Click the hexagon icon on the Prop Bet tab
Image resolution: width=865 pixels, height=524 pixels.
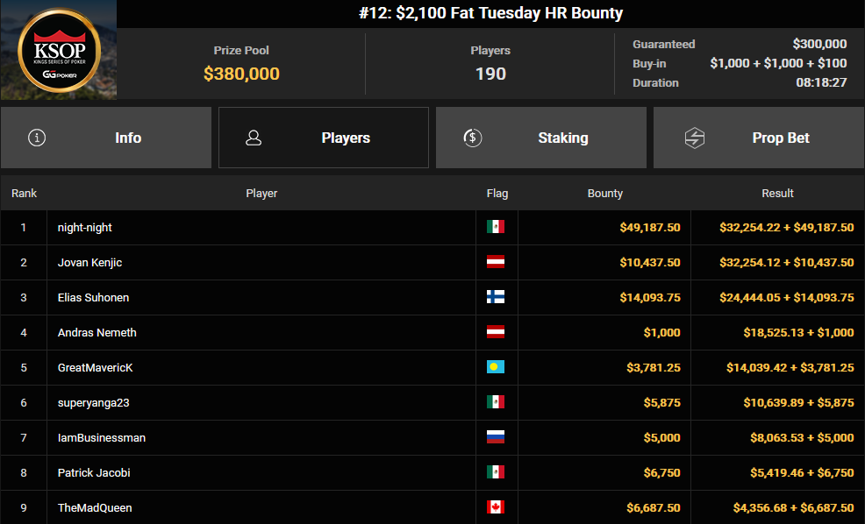[695, 138]
